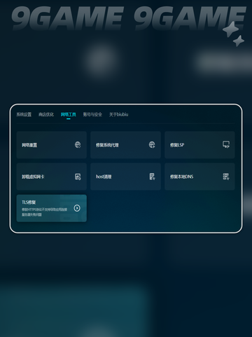Select the 修复系统代理 label
This screenshot has height=337, width=252.
(x=107, y=145)
